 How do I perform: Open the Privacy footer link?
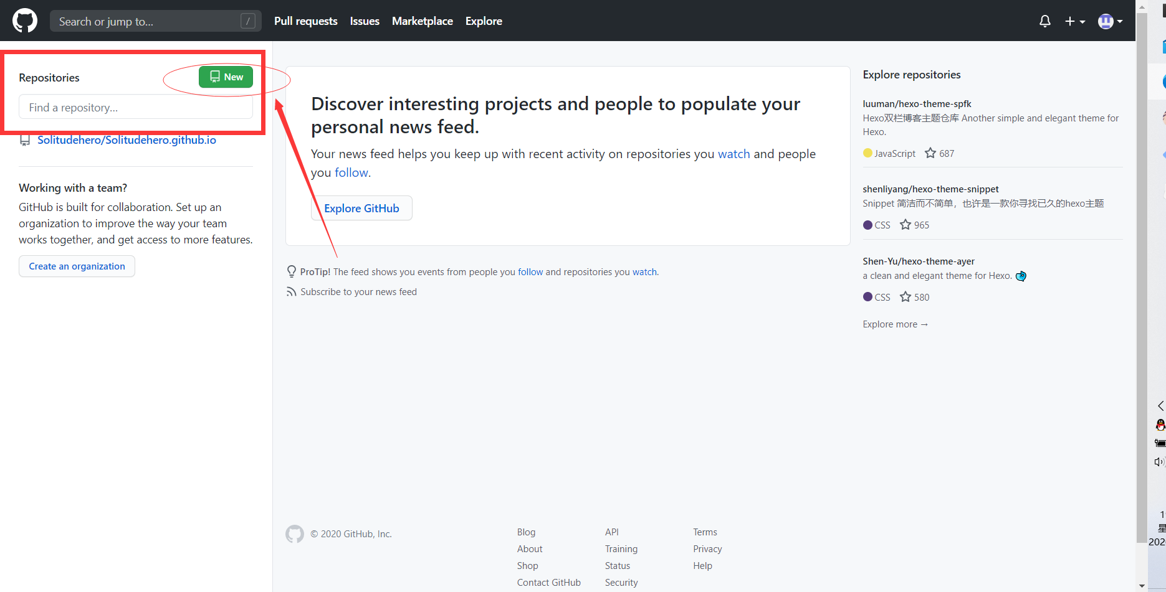pyautogui.click(x=707, y=549)
